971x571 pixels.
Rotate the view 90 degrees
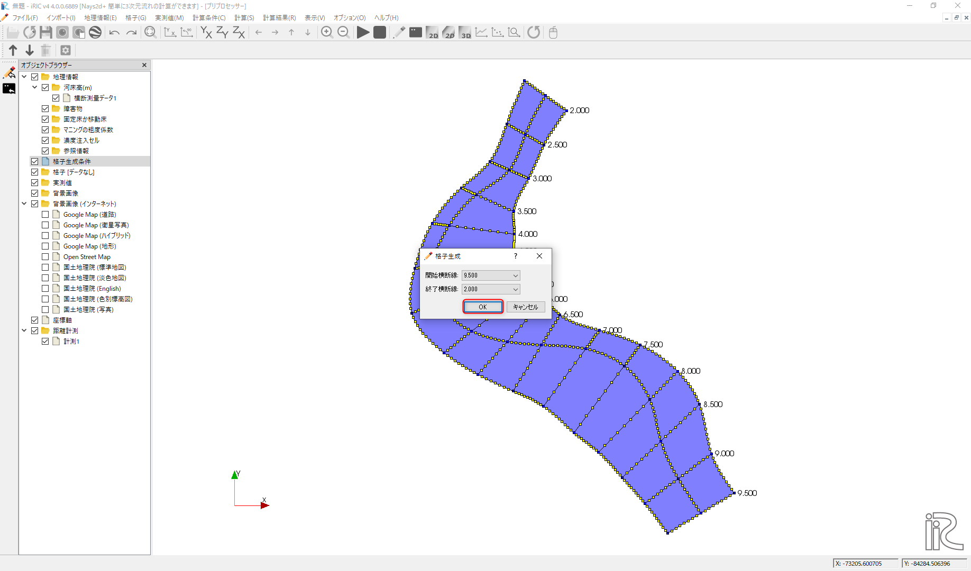coord(187,32)
